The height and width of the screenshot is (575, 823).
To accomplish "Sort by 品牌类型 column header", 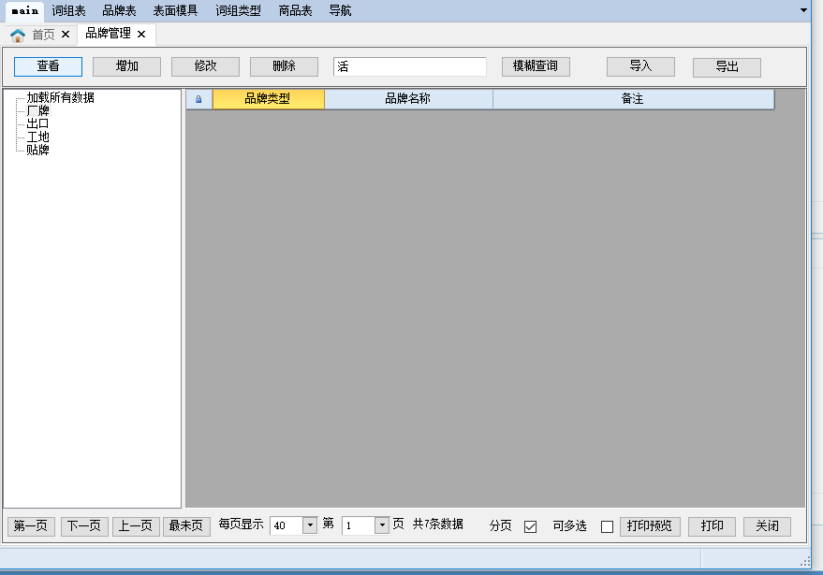I will coord(268,98).
